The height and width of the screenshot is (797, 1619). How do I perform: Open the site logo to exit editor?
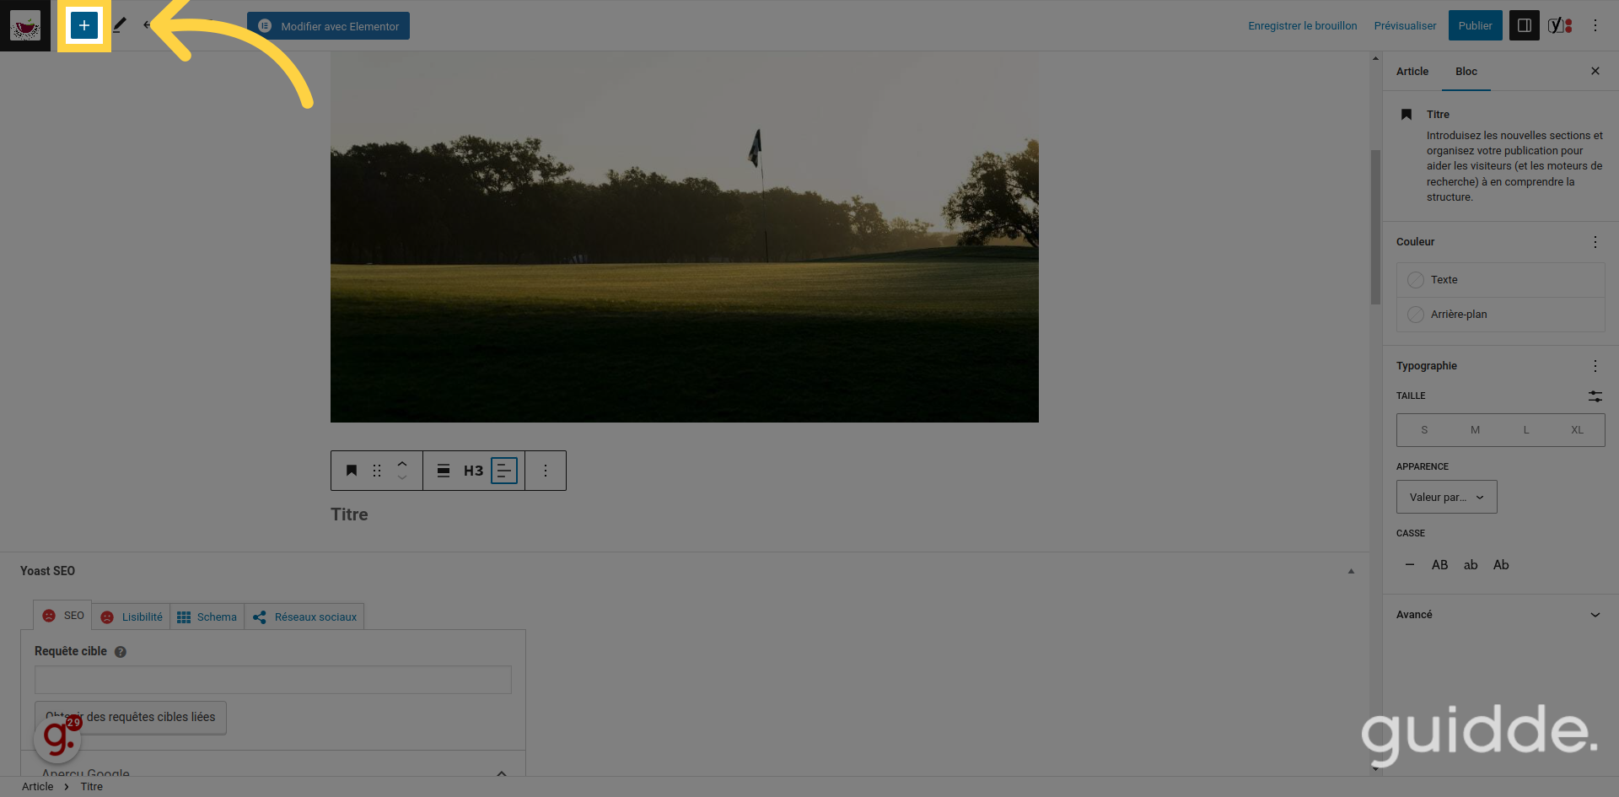click(x=25, y=25)
